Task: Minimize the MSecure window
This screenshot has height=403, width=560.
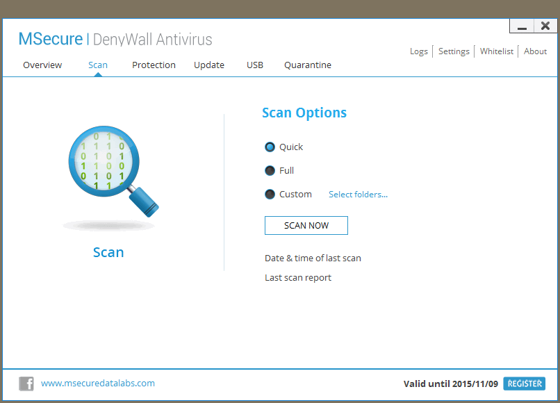Action: click(522, 26)
